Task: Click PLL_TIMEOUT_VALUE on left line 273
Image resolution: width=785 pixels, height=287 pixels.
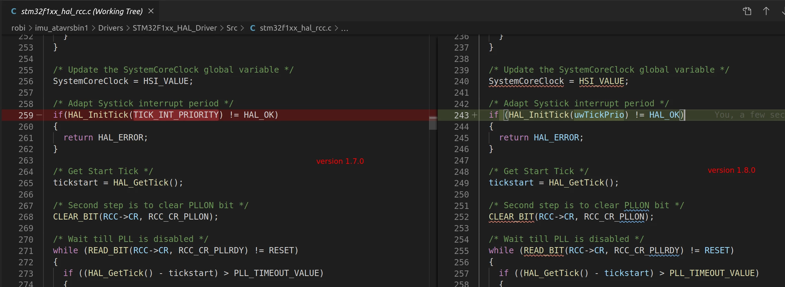Action: (x=276, y=273)
